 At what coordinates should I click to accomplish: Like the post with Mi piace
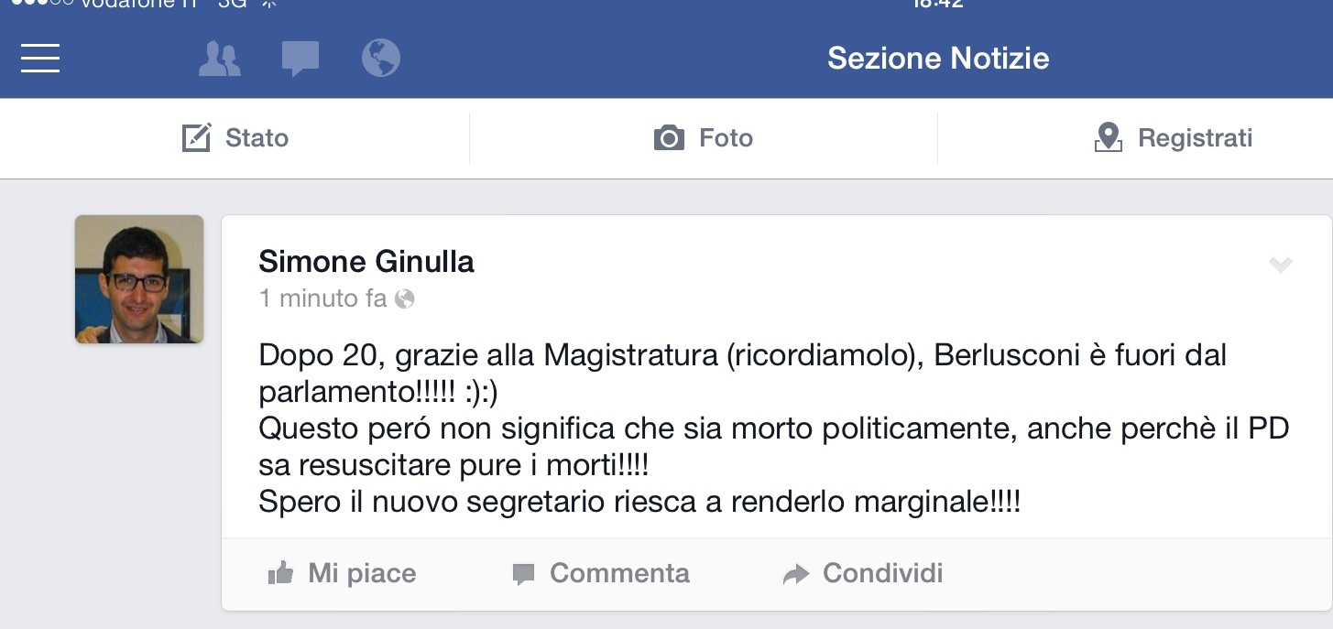tap(342, 574)
